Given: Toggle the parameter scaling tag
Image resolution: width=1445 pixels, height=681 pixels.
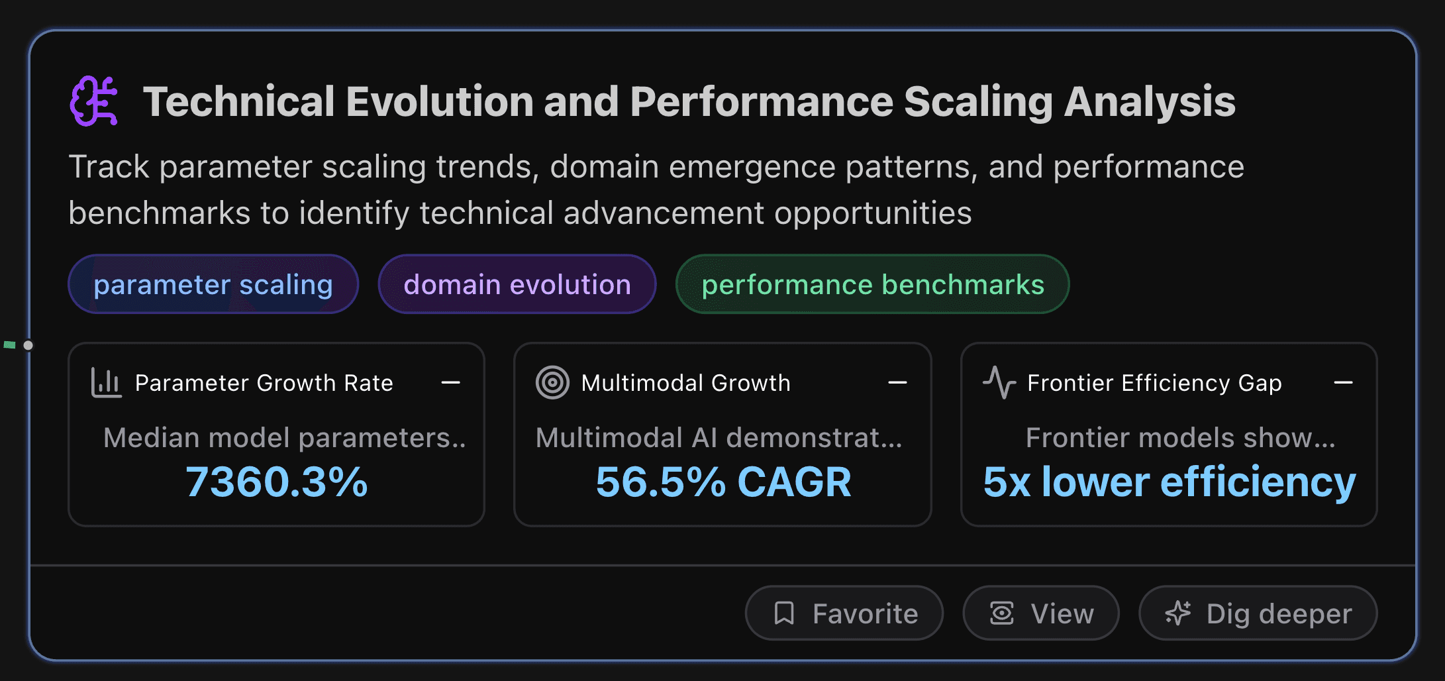Looking at the screenshot, I should (213, 284).
